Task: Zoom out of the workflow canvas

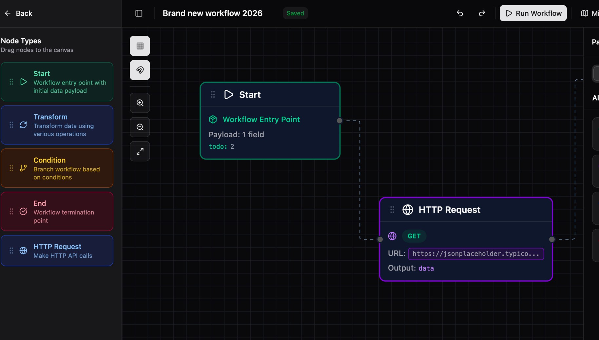Action: [140, 127]
